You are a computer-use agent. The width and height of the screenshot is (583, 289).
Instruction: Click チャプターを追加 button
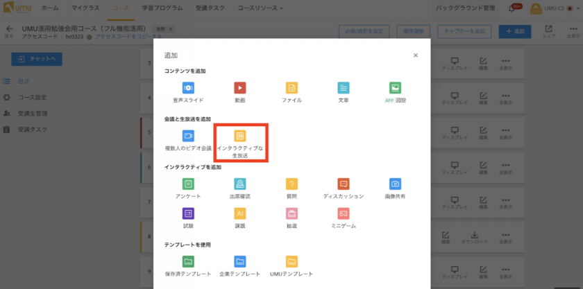pyautogui.click(x=464, y=32)
